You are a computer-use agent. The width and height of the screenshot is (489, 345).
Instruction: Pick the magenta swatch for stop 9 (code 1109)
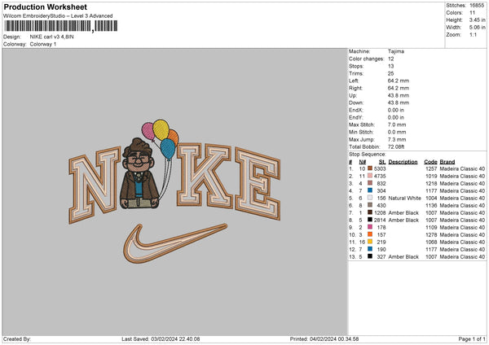point(370,227)
